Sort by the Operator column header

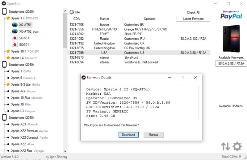[x=149, y=19]
